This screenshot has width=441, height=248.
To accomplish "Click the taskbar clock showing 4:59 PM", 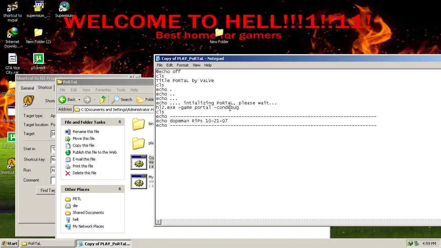I will click(x=429, y=244).
